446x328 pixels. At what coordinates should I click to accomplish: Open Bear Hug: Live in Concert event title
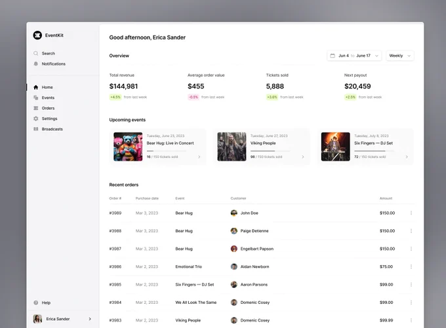(170, 143)
